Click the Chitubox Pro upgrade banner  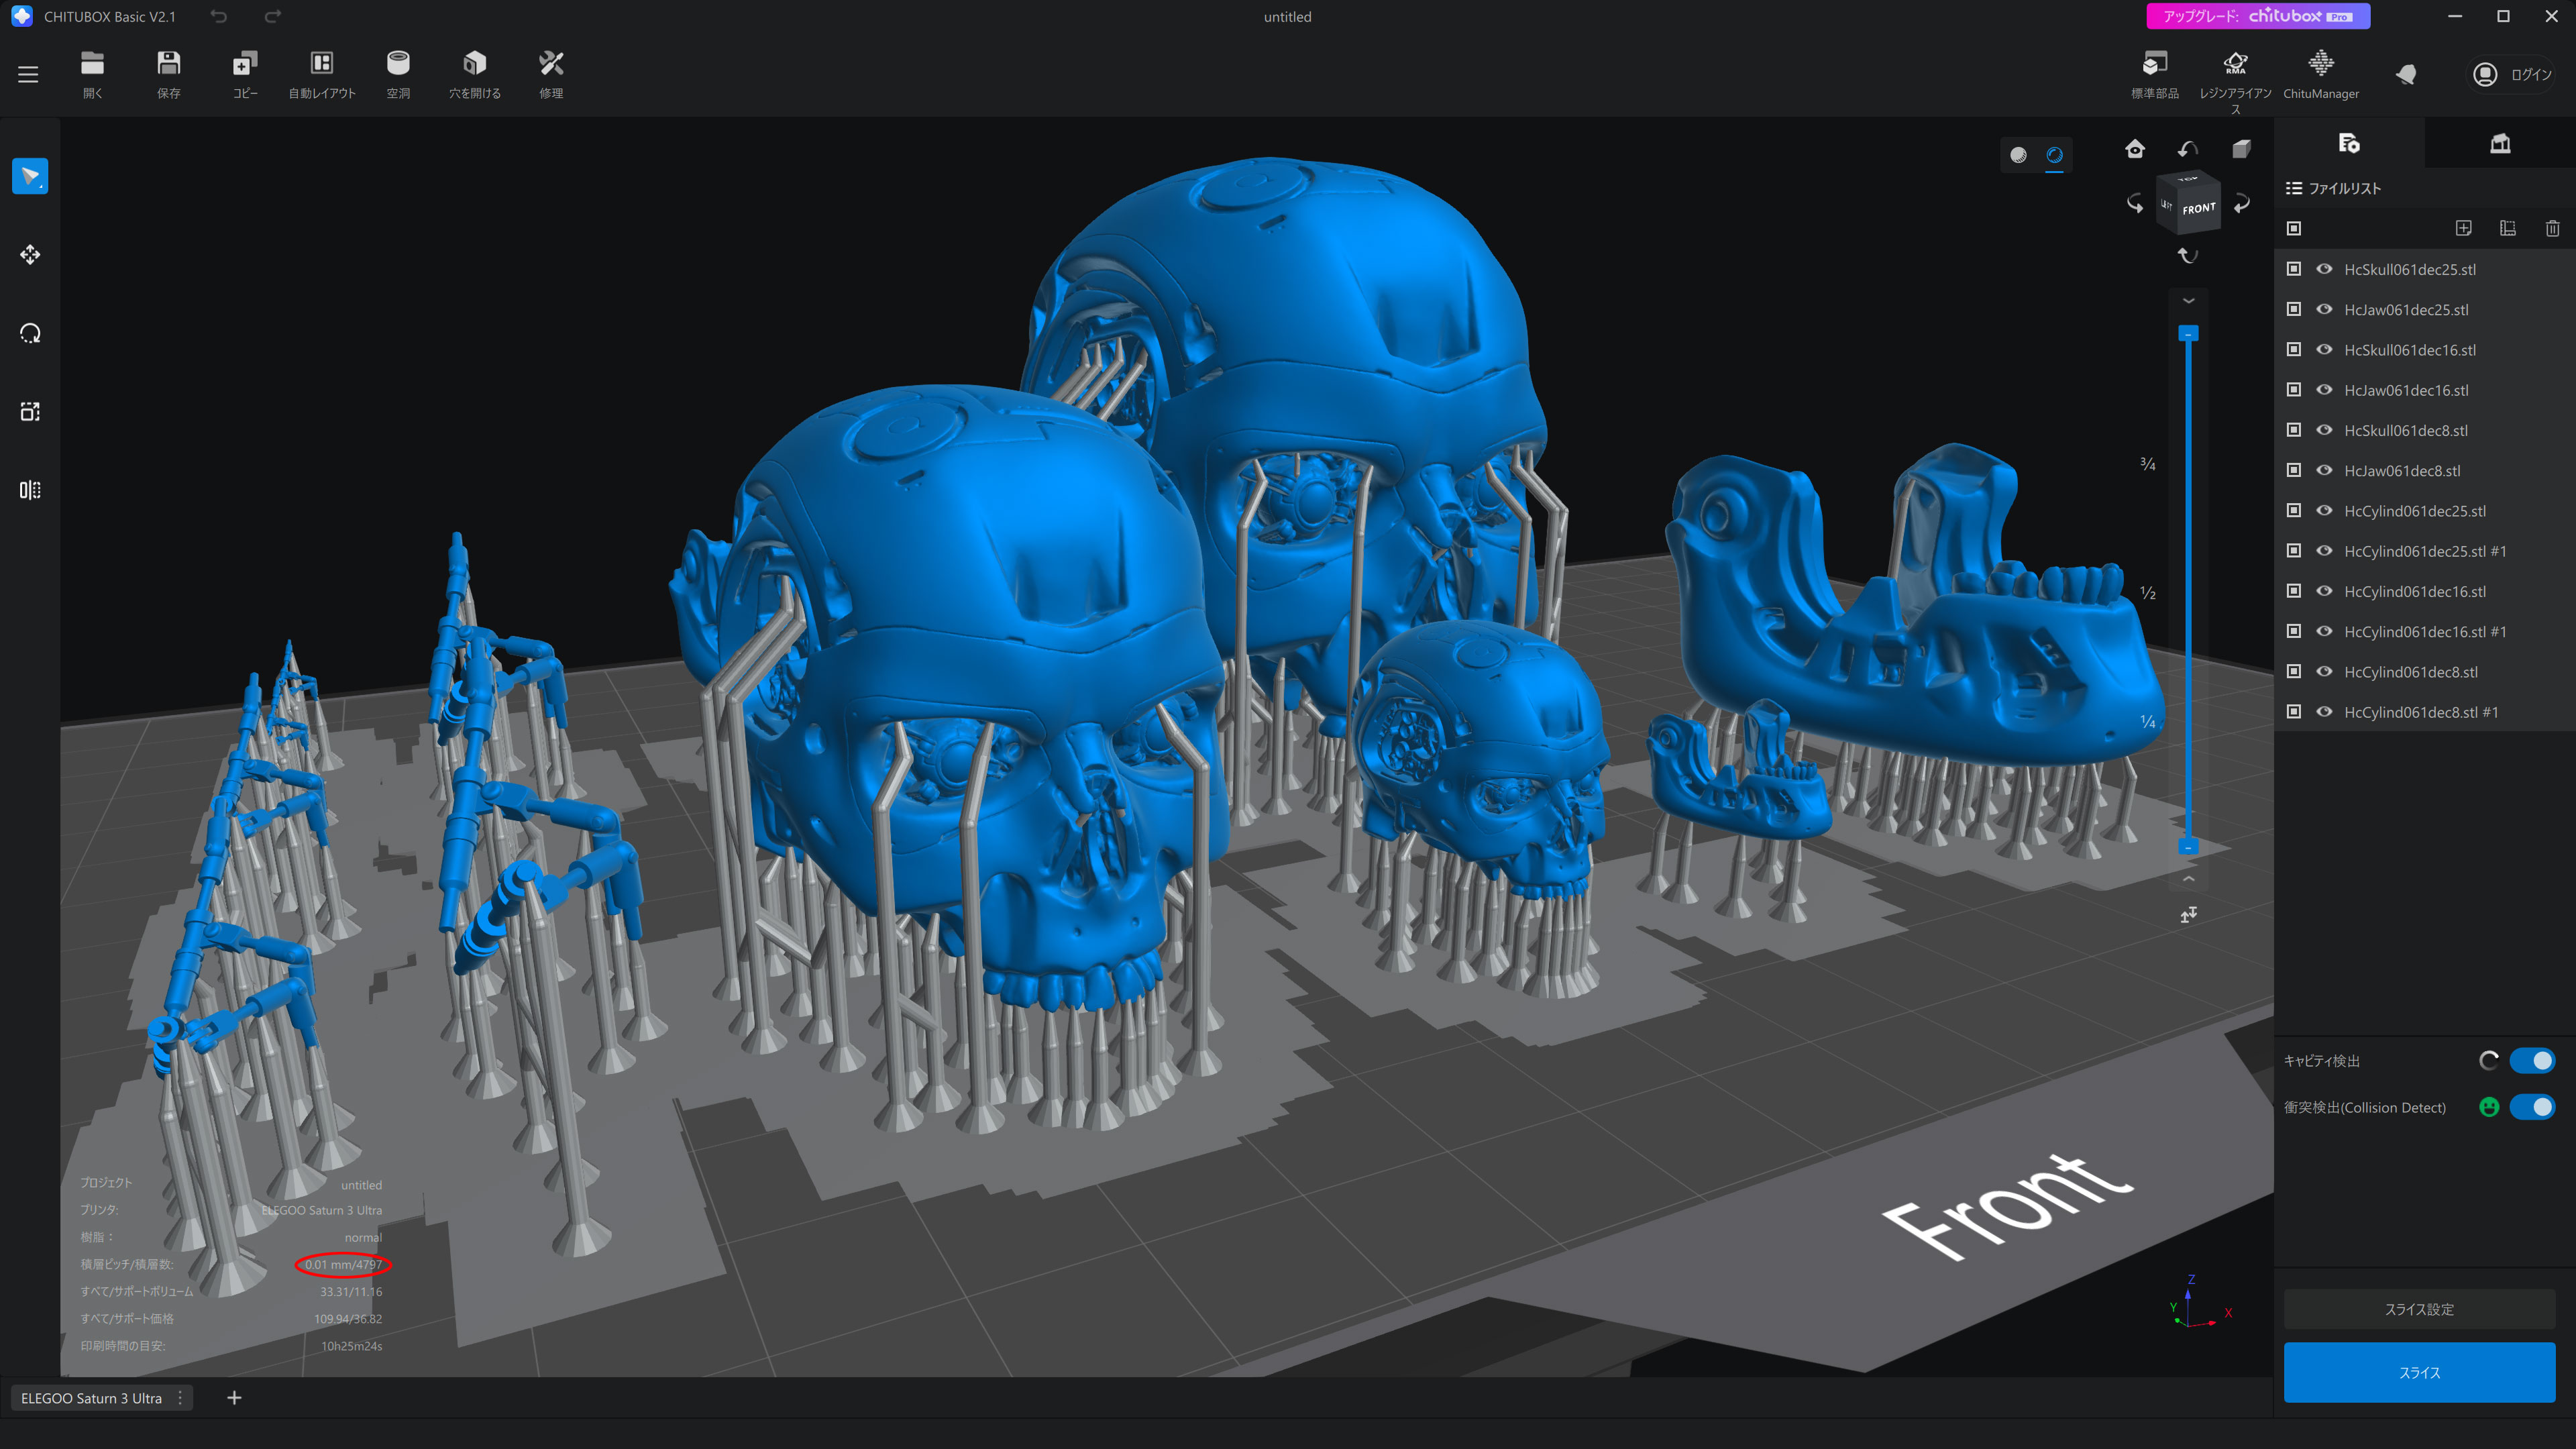click(x=2257, y=16)
